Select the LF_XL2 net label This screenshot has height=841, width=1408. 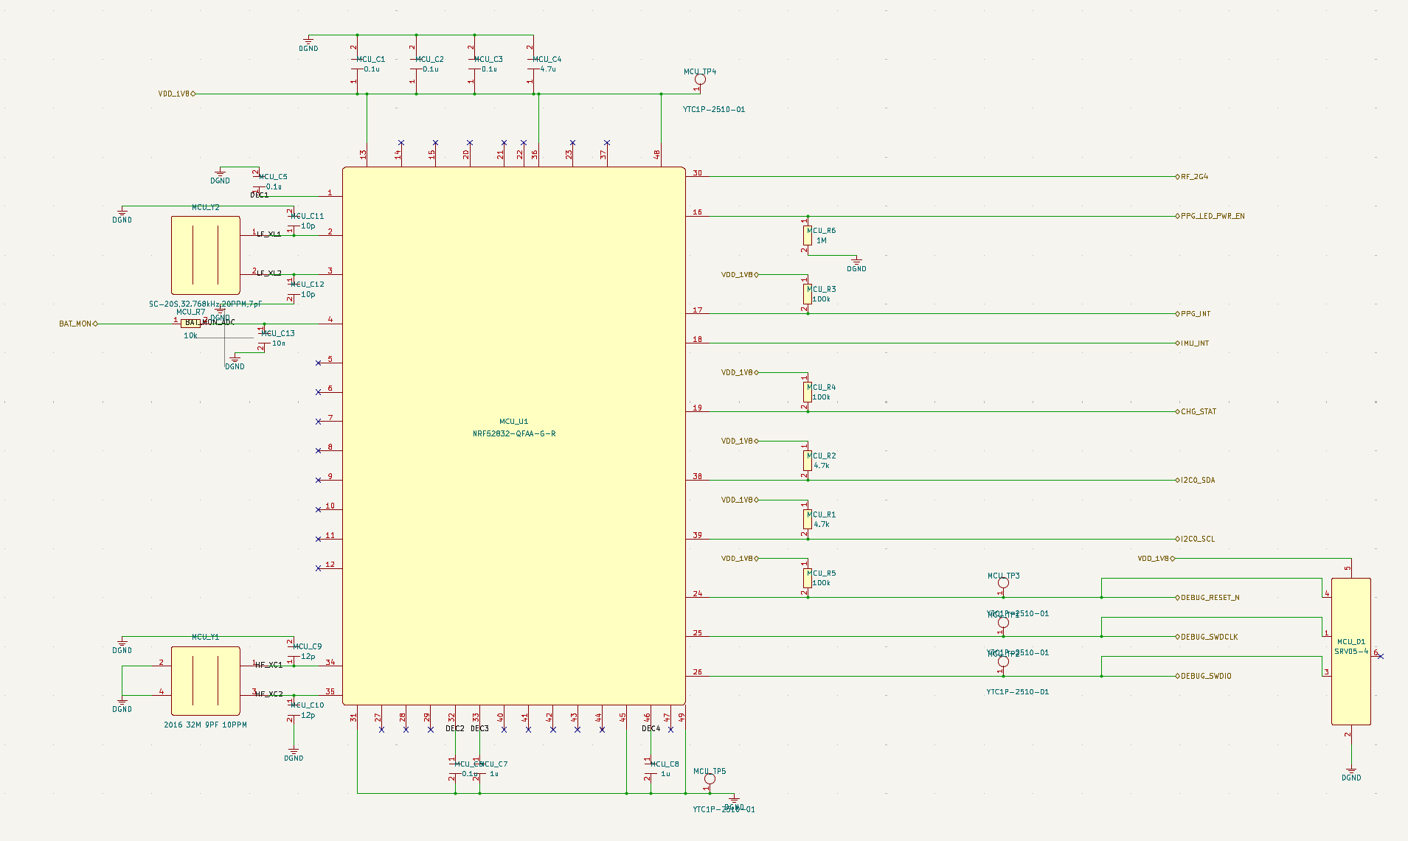coord(269,273)
